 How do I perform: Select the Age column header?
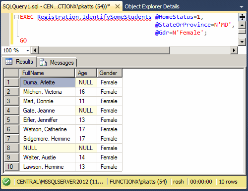[x=86, y=73]
